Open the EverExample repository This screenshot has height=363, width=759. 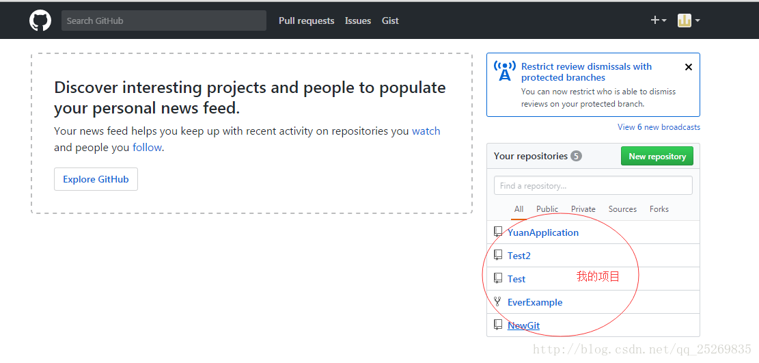point(535,302)
